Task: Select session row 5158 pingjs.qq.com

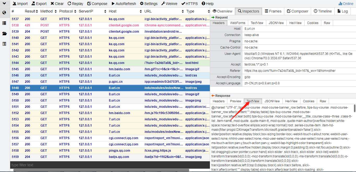Action: coord(110,151)
